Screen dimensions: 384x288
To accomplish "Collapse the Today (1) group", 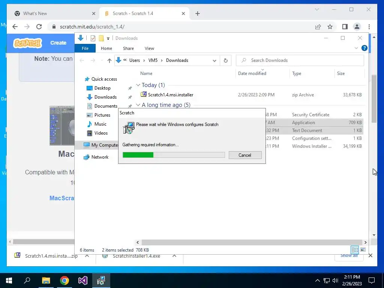I will [138, 85].
